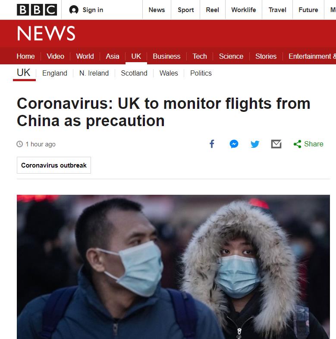Click the masked commuters article photo
The image size is (336, 339).
click(173, 267)
